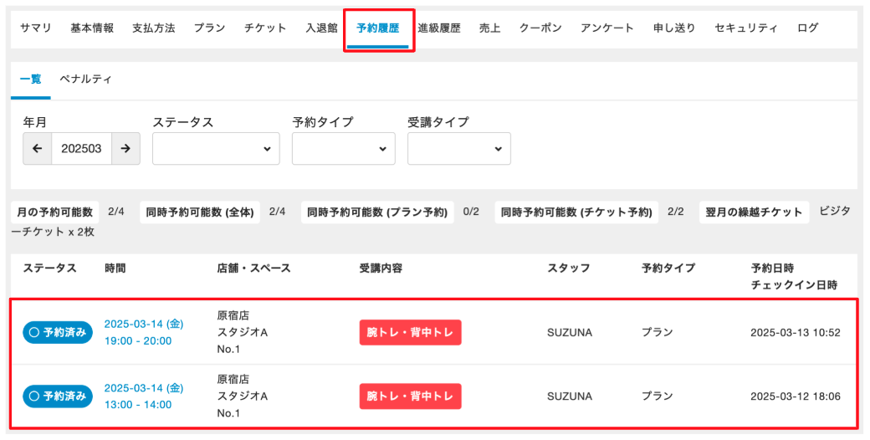The width and height of the screenshot is (870, 440).
Task: Switch to the 進級履歴 tab
Action: tap(439, 28)
